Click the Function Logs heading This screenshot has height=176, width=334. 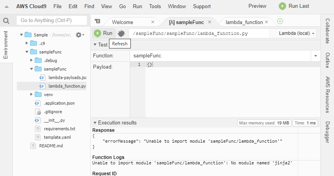click(108, 157)
